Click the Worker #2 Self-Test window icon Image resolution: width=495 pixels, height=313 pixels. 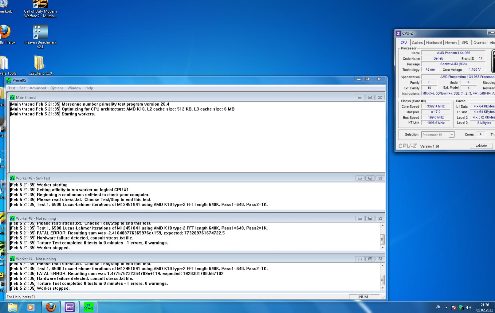pyautogui.click(x=12, y=178)
